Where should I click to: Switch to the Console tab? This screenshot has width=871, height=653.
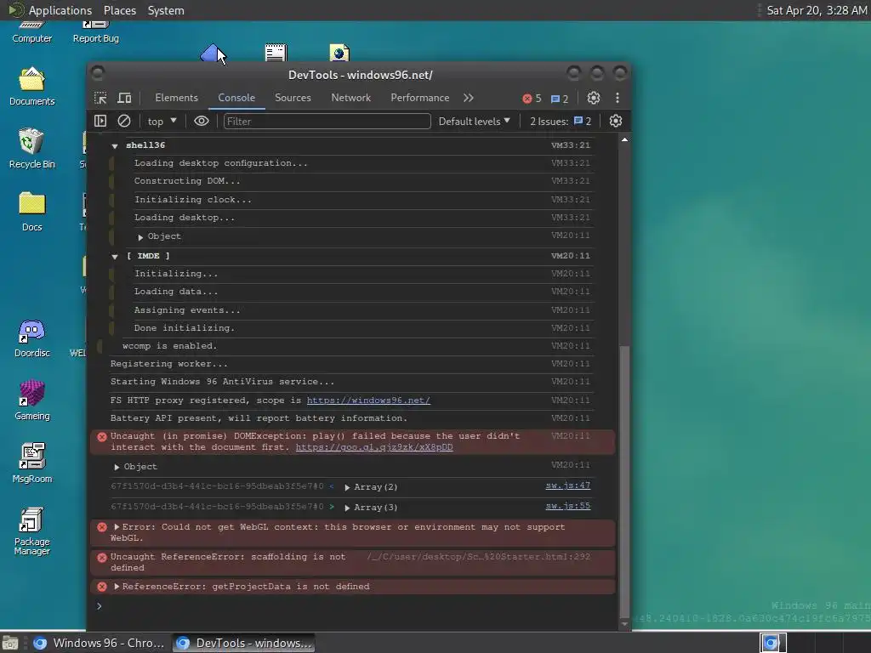(236, 98)
